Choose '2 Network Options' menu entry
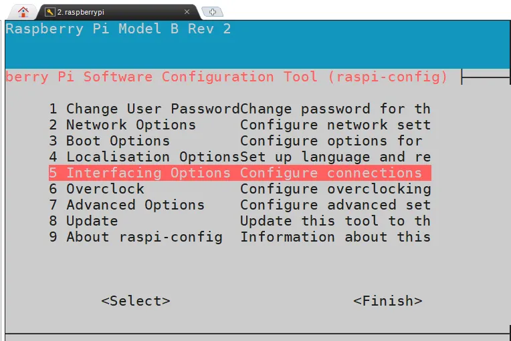 coord(122,125)
